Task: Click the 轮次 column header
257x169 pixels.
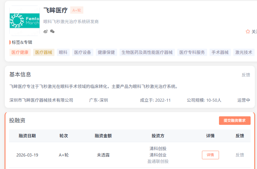Action: (x=64, y=136)
